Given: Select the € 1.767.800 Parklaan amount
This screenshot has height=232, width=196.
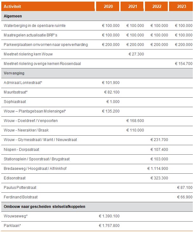Looking at the screenshot, I should [109, 226].
